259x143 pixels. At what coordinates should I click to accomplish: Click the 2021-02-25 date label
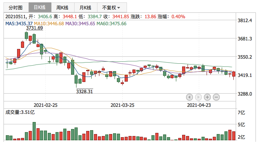pos(45,105)
